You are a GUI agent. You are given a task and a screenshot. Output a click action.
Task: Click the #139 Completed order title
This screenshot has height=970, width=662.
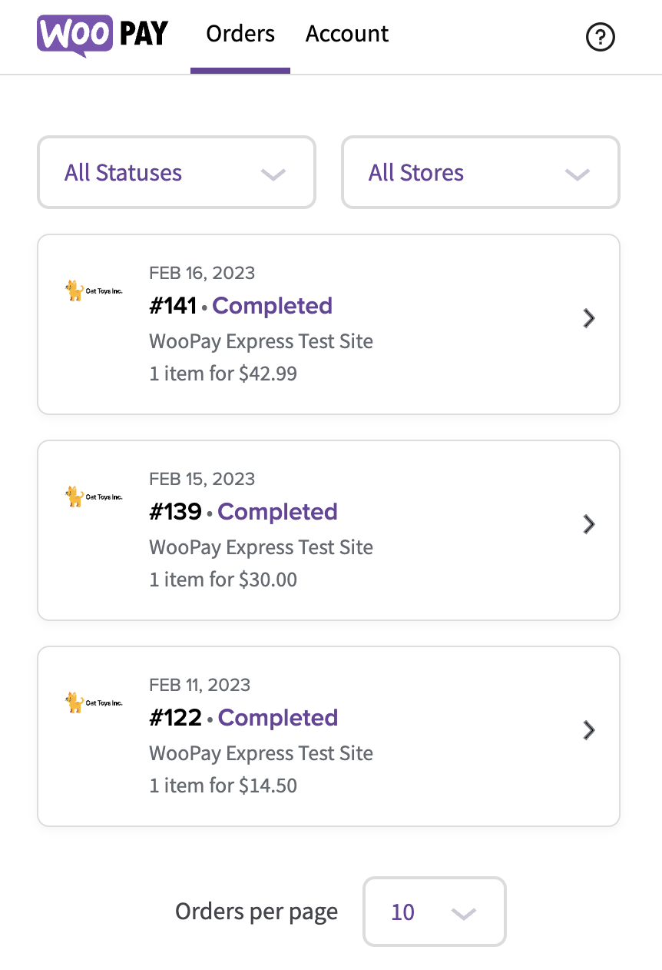pos(243,512)
